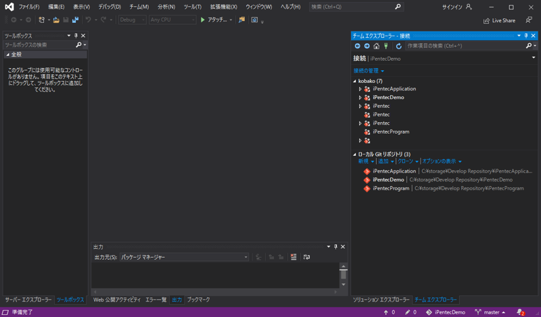The width and height of the screenshot is (541, 317).
Task: Open the ヘルプ(H) menu
Action: pyautogui.click(x=290, y=7)
